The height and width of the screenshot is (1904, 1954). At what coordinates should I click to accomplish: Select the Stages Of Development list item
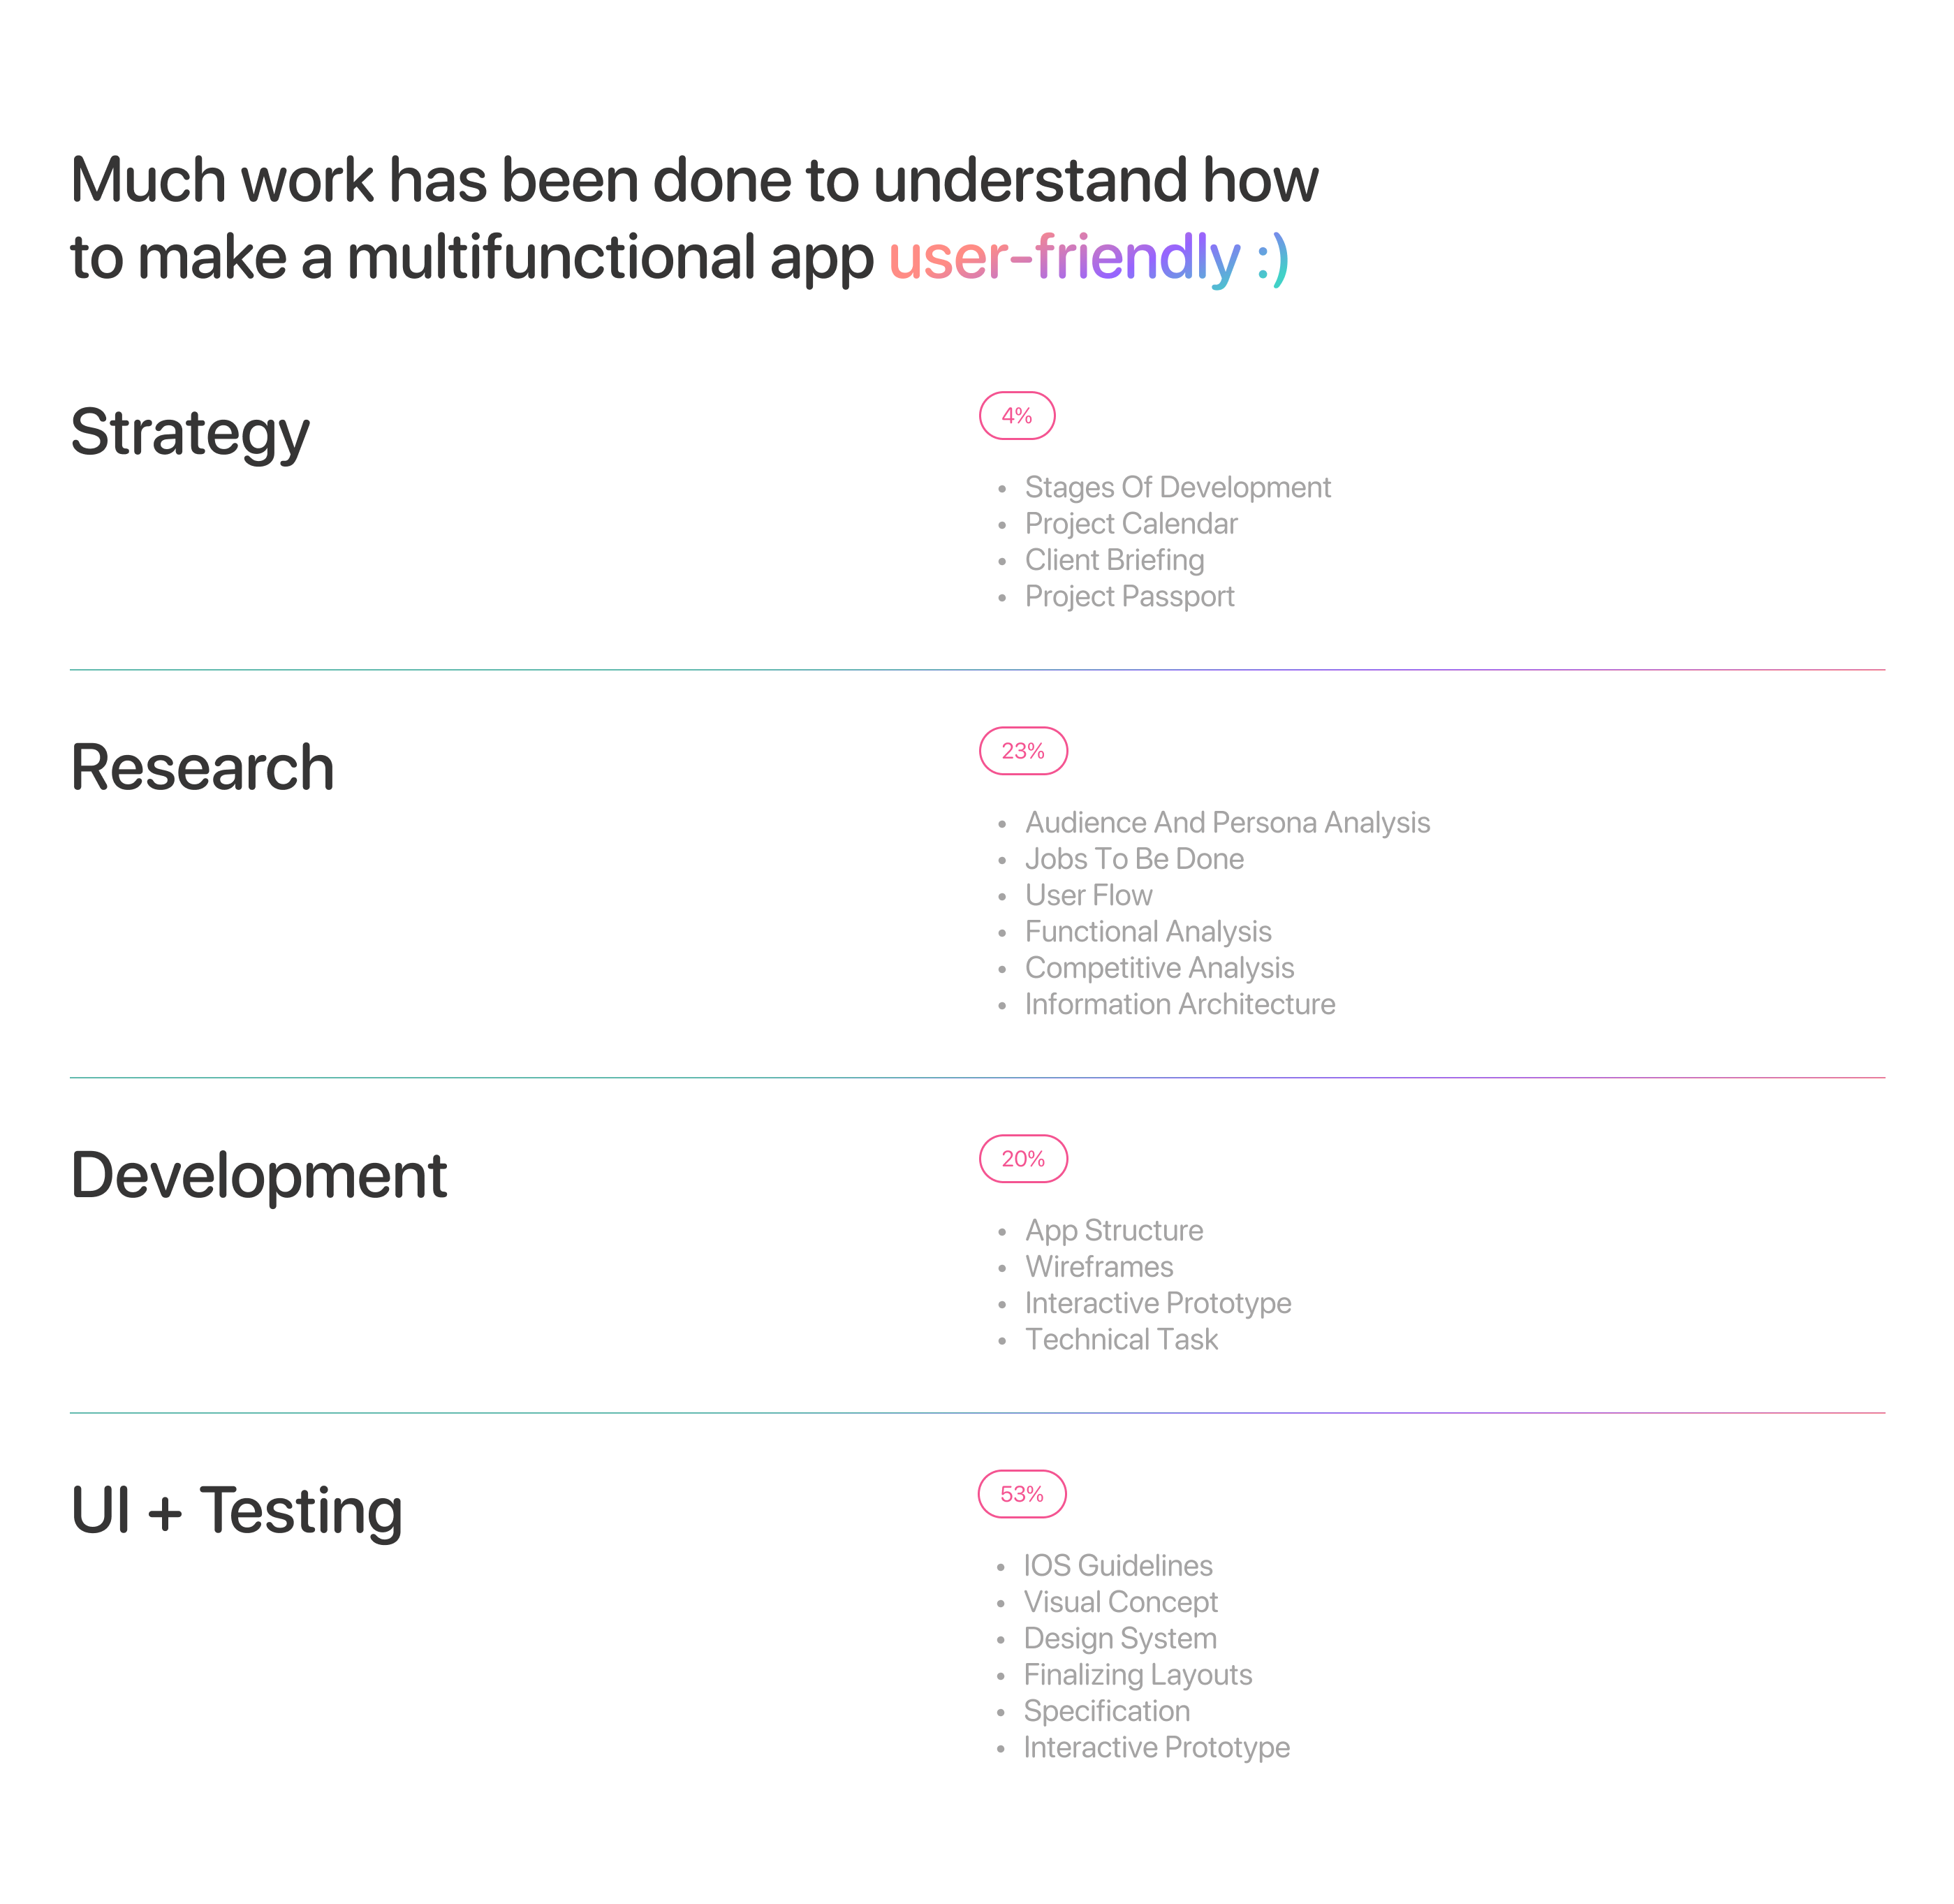click(x=1177, y=487)
